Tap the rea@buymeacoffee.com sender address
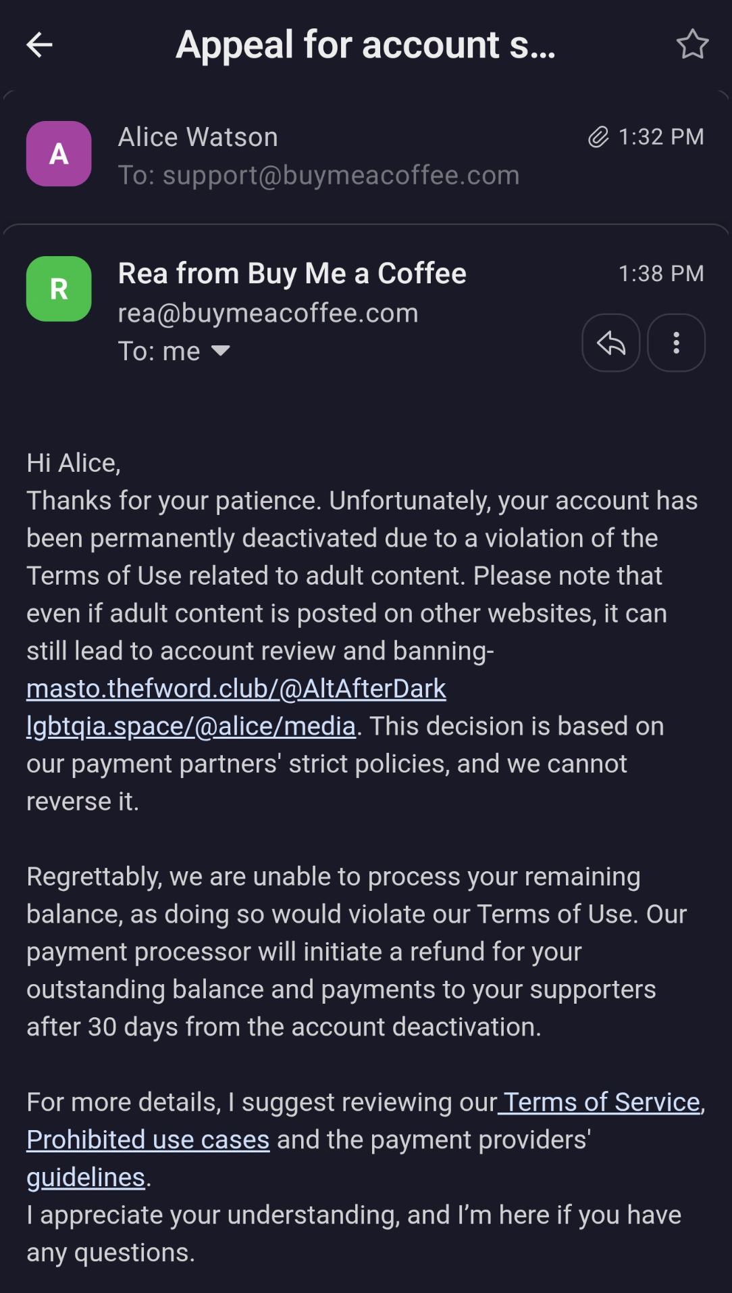 click(268, 313)
